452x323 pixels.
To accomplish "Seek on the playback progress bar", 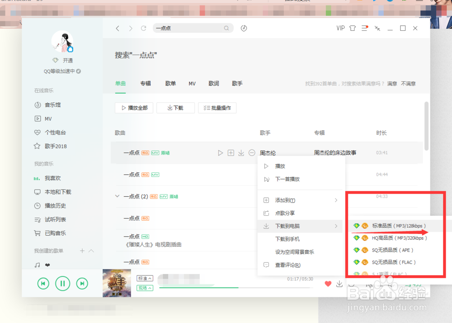I will point(236,288).
